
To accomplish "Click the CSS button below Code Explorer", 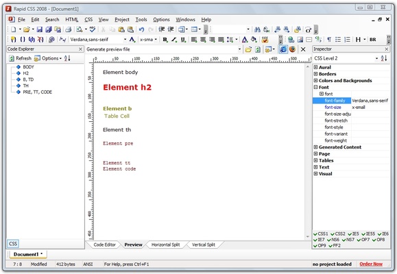I will (13, 244).
